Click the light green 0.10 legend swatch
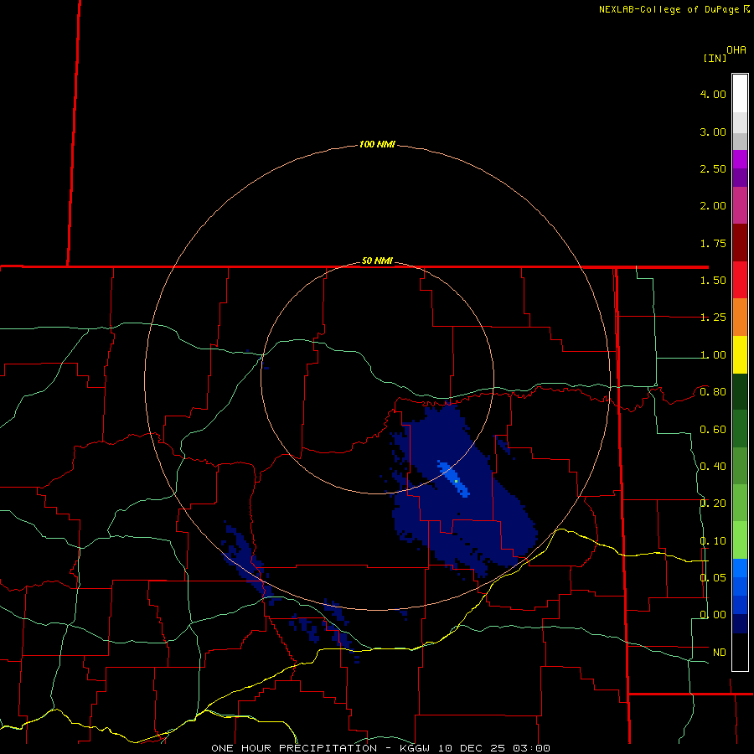The width and height of the screenshot is (754, 754). [740, 540]
